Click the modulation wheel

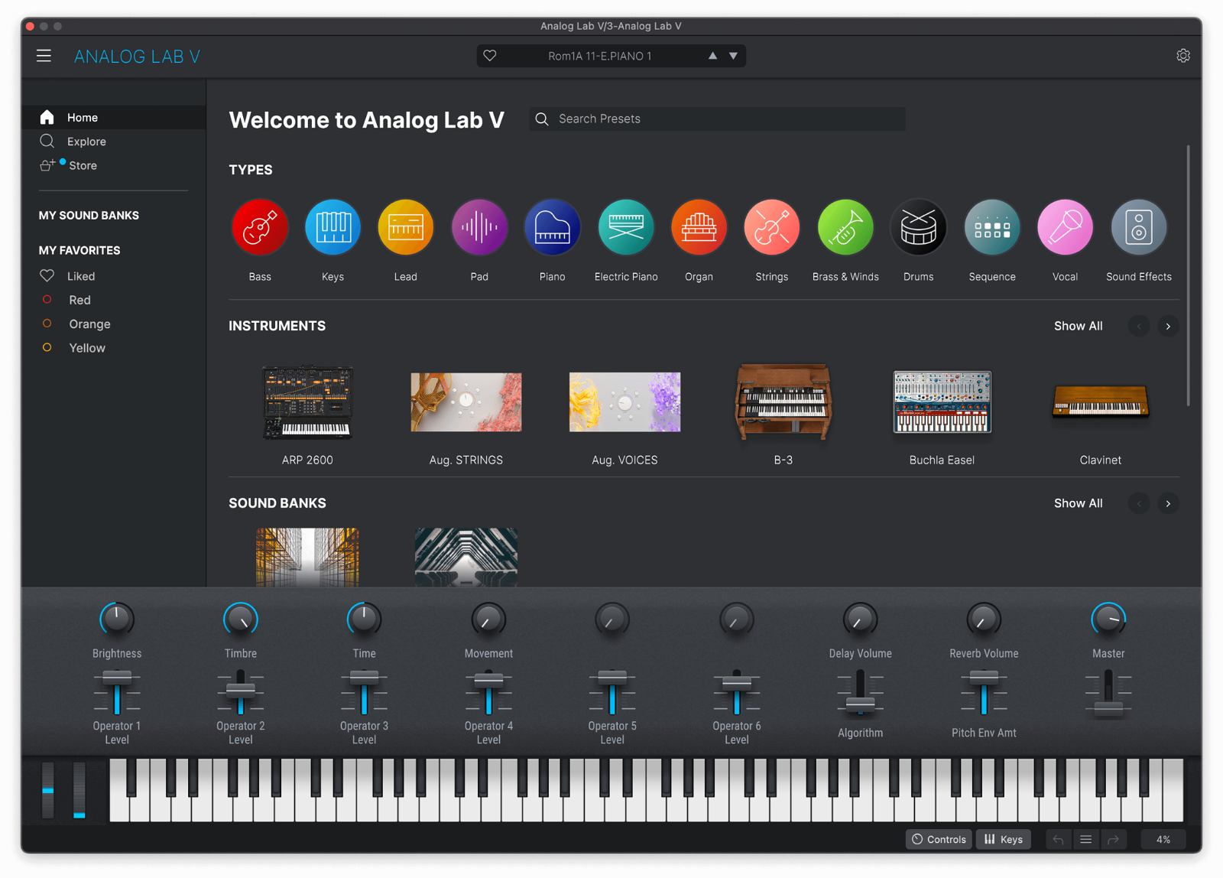pyautogui.click(x=79, y=790)
